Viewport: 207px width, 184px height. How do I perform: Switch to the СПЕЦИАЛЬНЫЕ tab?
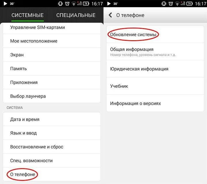click(76, 15)
